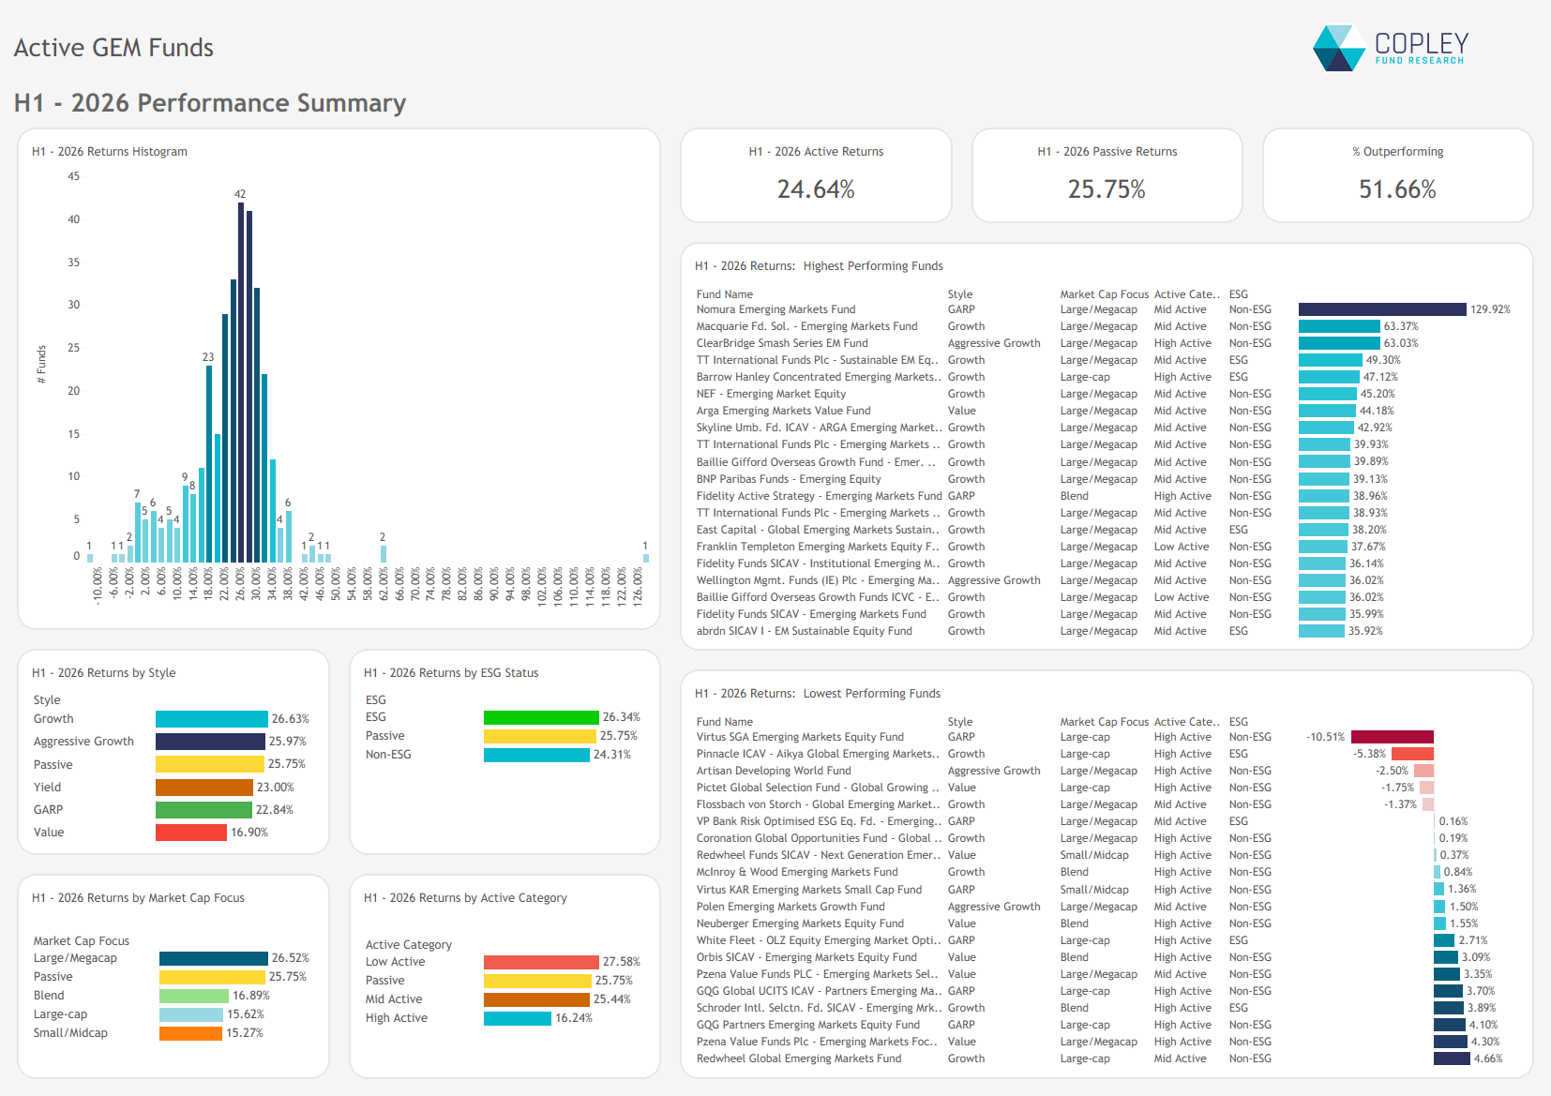Click the 129.92% bar for Nomura fund
1551x1096 pixels.
(x=1382, y=309)
